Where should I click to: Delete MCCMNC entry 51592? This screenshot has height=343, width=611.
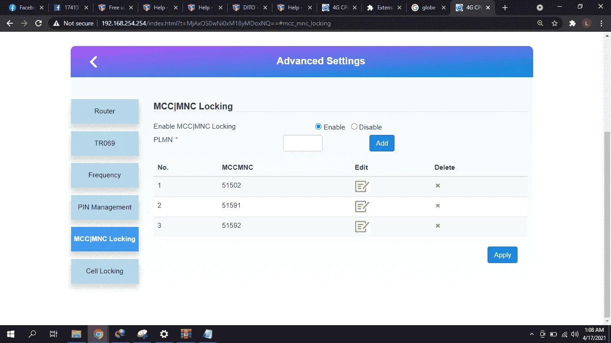click(x=438, y=226)
